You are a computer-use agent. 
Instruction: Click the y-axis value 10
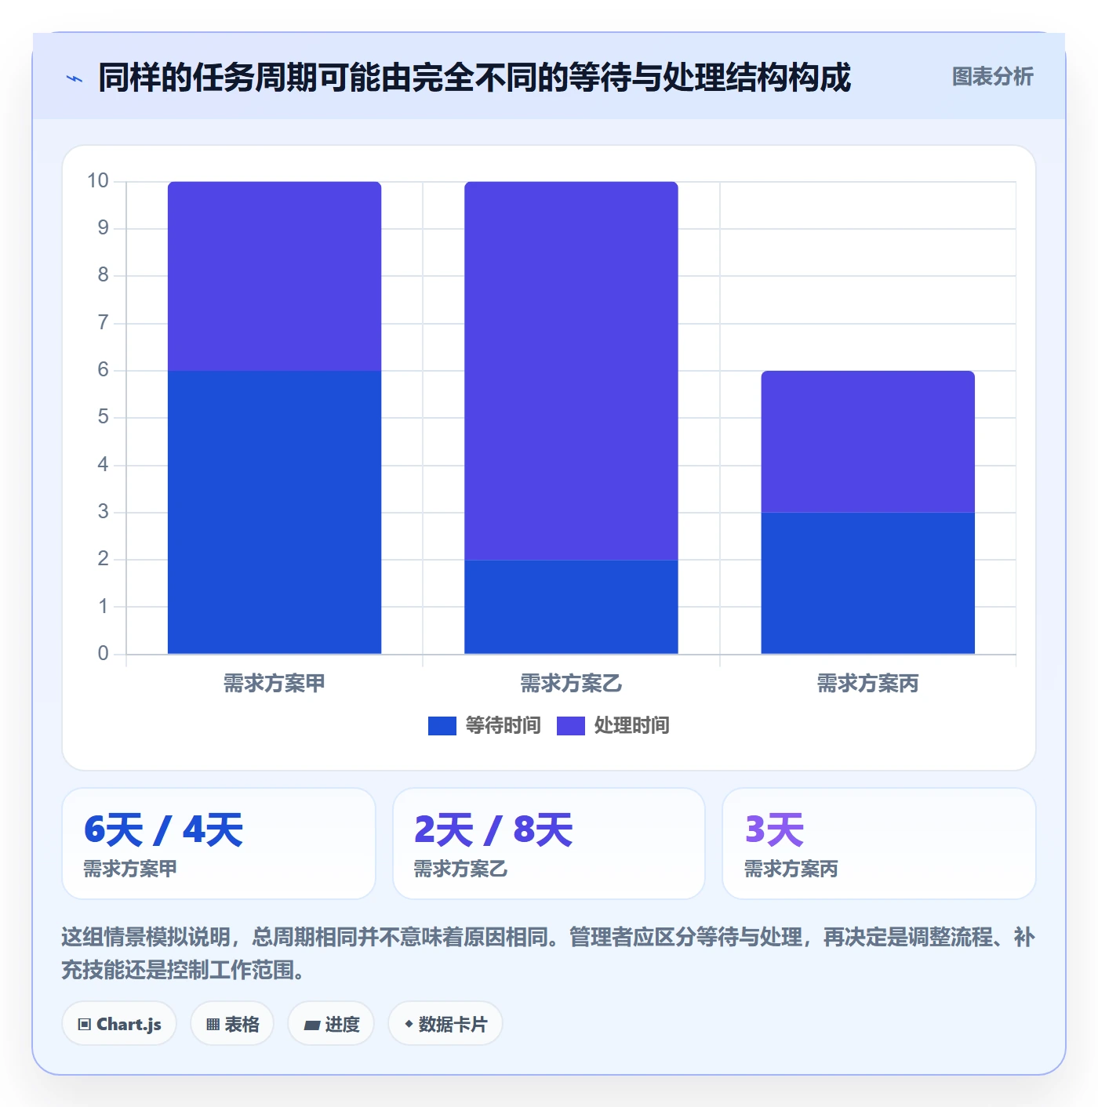coord(98,181)
